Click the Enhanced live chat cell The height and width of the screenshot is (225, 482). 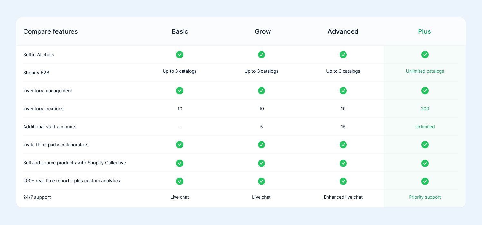coord(343,197)
